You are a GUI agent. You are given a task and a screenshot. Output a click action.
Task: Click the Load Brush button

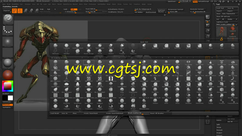pyautogui.click(x=55, y=113)
